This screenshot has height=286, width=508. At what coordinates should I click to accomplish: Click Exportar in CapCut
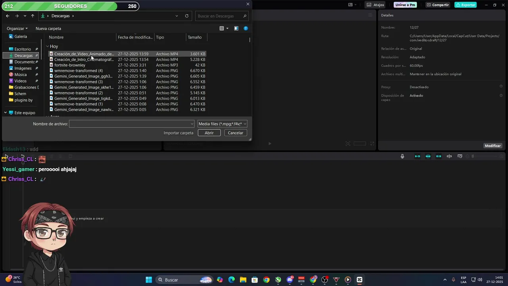pyautogui.click(x=466, y=5)
